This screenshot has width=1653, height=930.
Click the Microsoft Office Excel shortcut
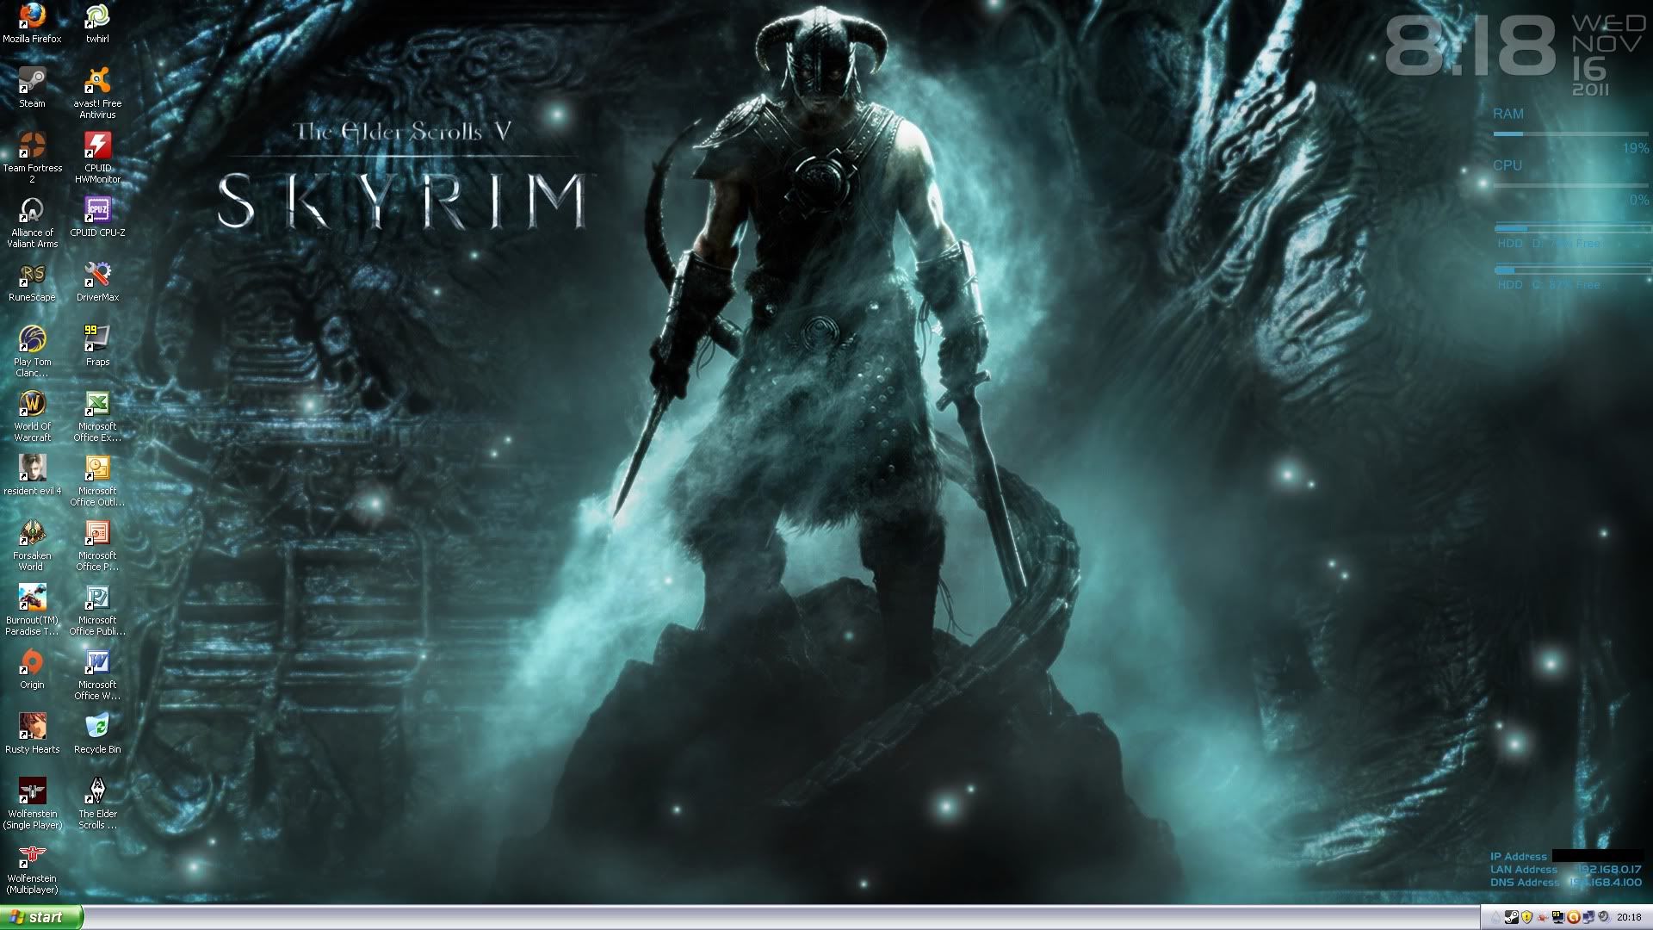tap(97, 415)
